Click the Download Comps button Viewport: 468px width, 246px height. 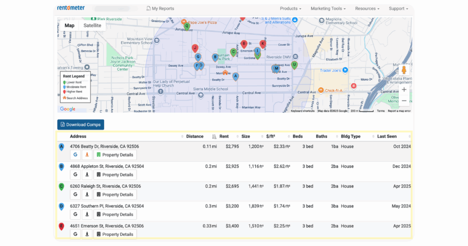tap(80, 124)
